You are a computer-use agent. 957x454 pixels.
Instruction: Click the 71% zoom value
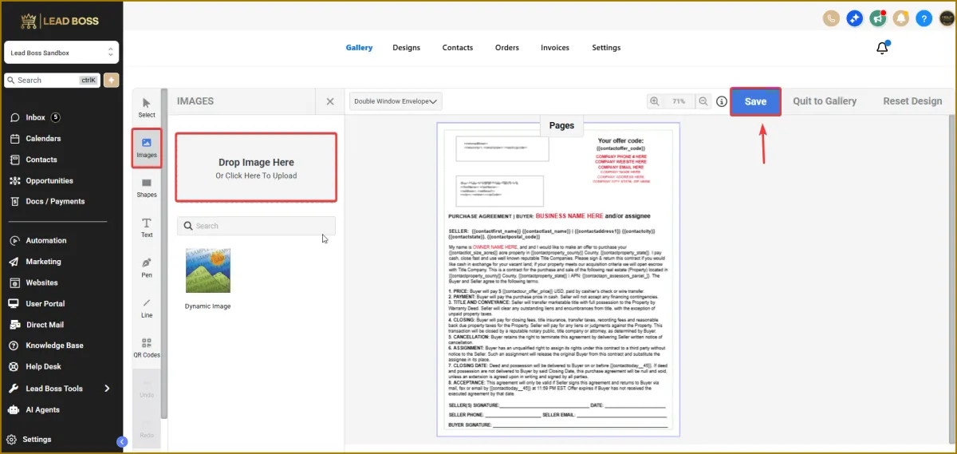click(x=679, y=101)
